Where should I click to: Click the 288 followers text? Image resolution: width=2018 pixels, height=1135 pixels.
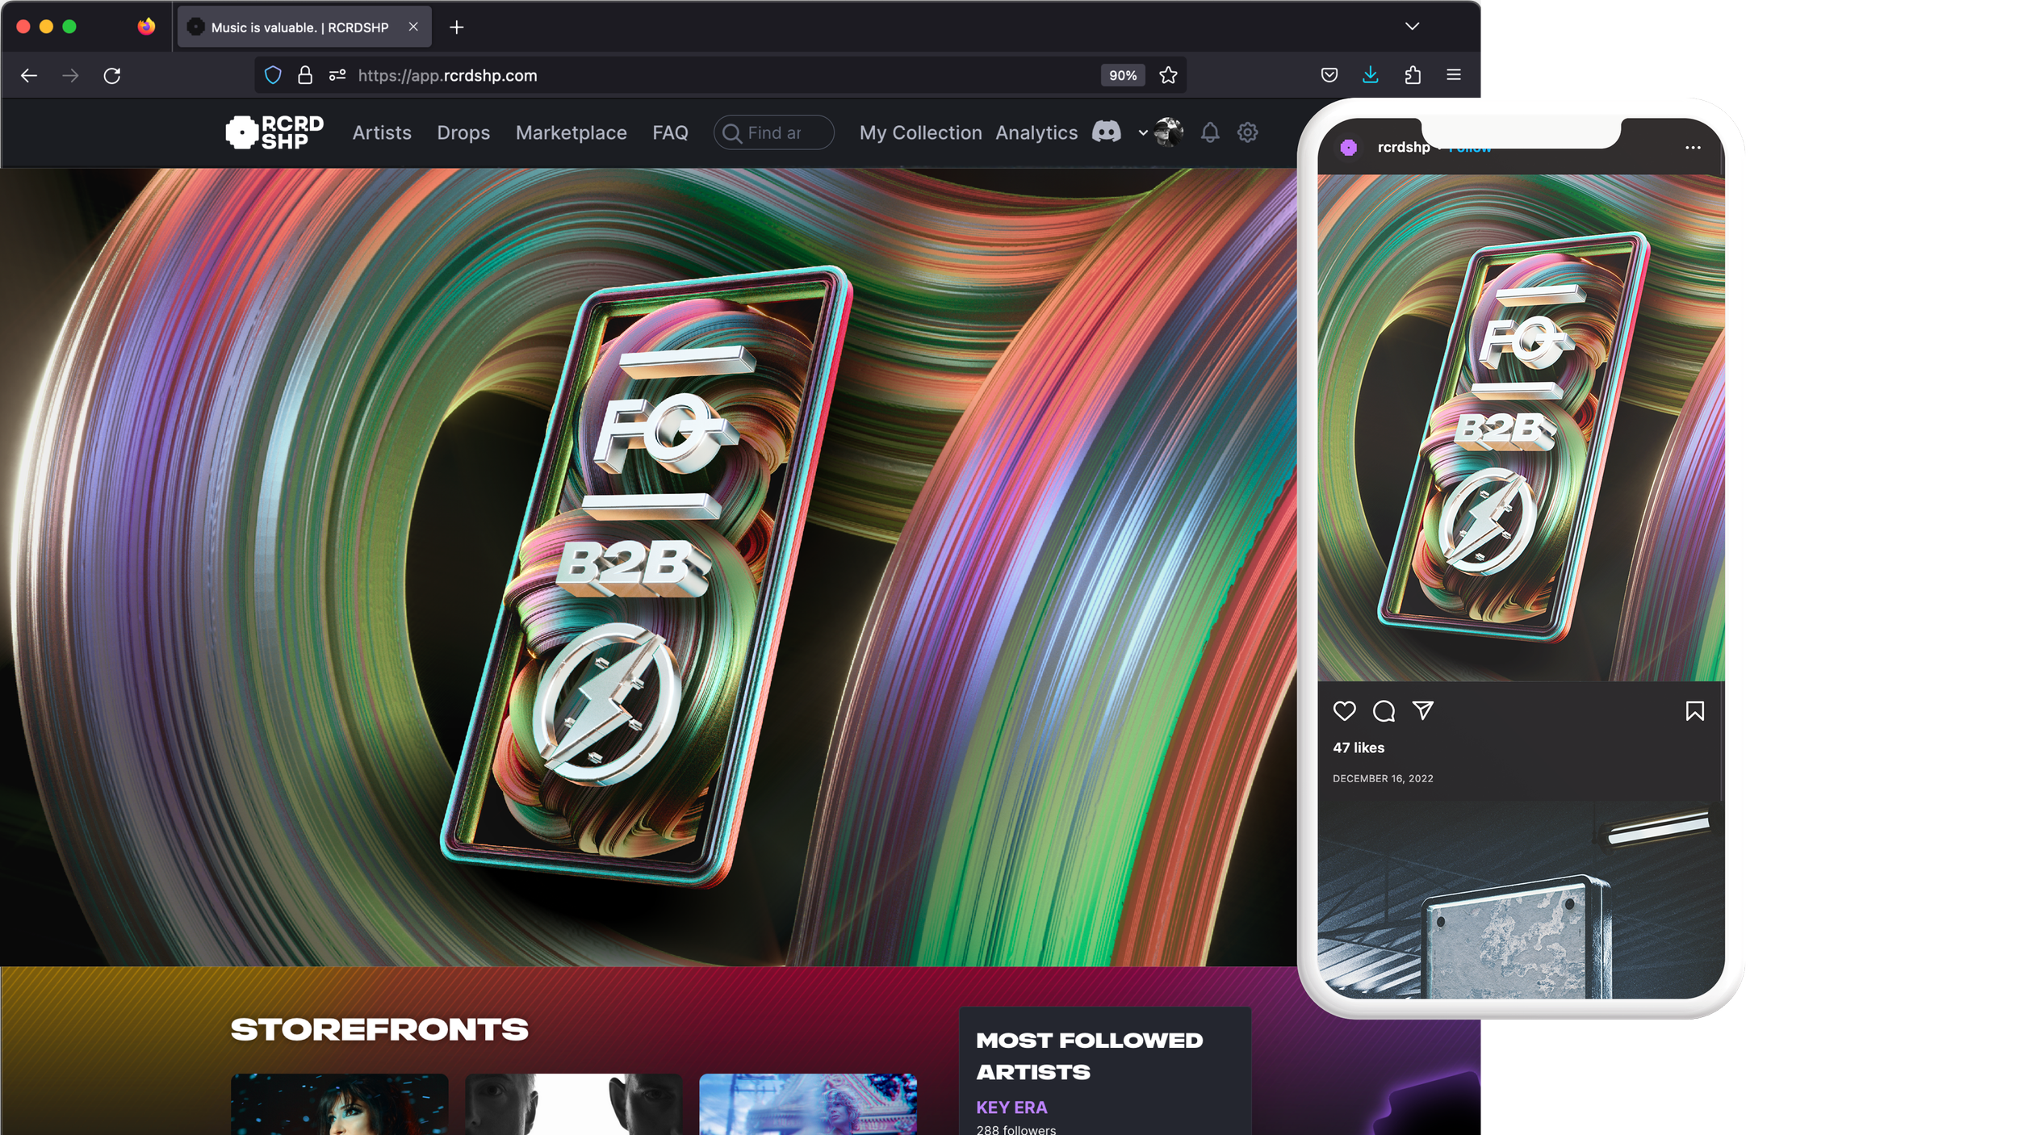(1016, 1129)
